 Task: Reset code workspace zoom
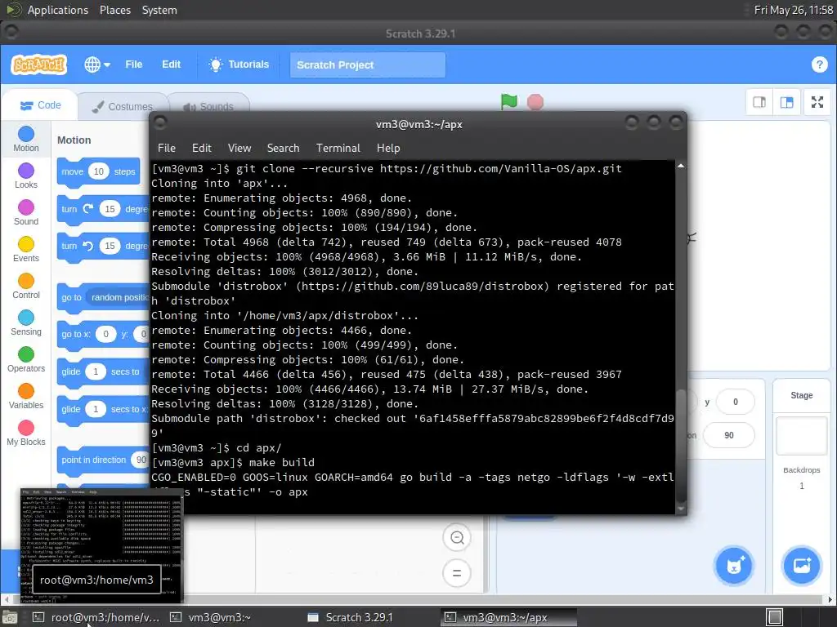[457, 573]
